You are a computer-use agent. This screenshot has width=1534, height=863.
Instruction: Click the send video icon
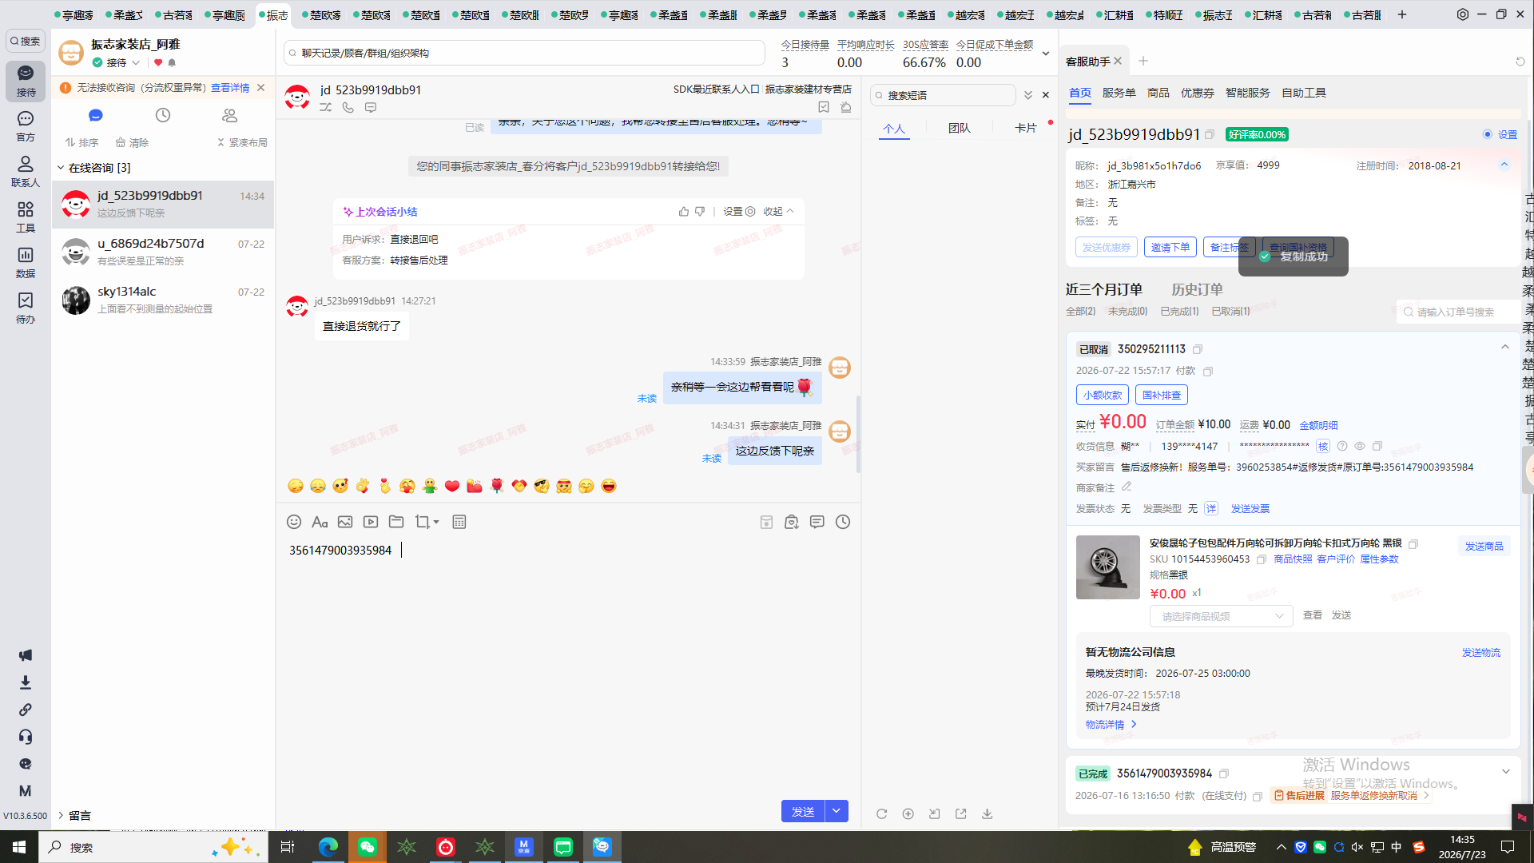tap(371, 522)
